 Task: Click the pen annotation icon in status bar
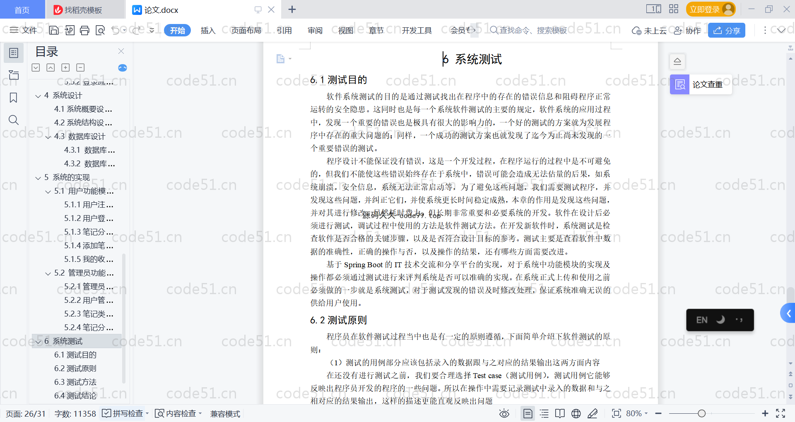tap(593, 413)
